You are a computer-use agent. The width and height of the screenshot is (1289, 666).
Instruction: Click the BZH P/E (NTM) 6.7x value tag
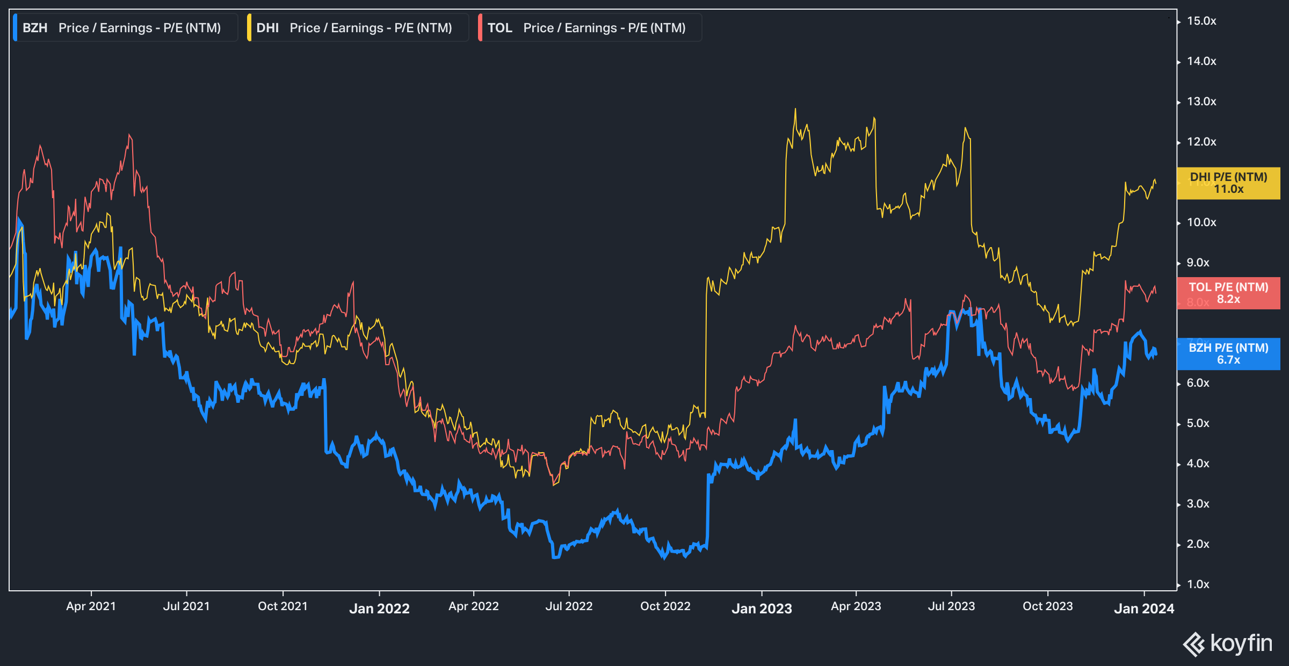[1228, 354]
